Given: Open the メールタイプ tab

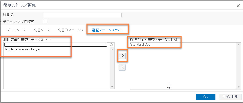Looking at the screenshot, I should click(x=16, y=30).
